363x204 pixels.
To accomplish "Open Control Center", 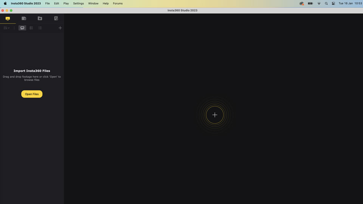I will pyautogui.click(x=334, y=3).
